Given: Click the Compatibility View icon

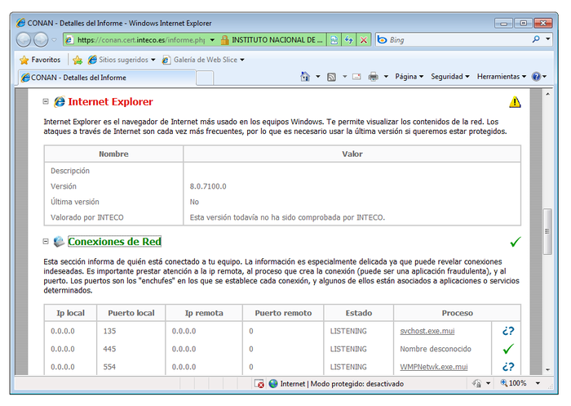Looking at the screenshot, I should click(x=334, y=40).
